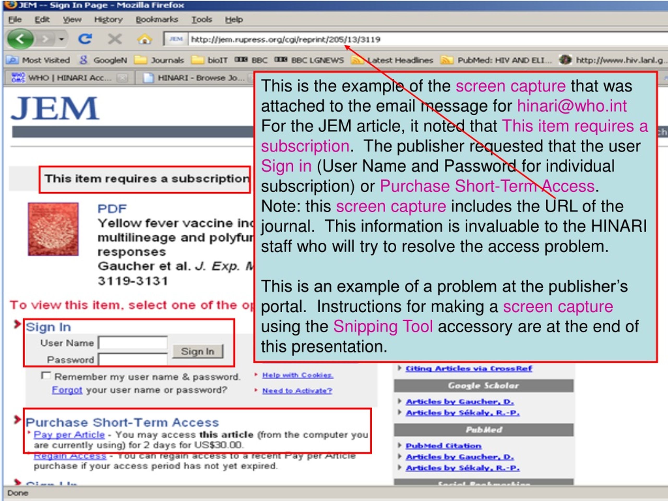The image size is (668, 501).
Task: Open the History menu
Action: (x=108, y=20)
